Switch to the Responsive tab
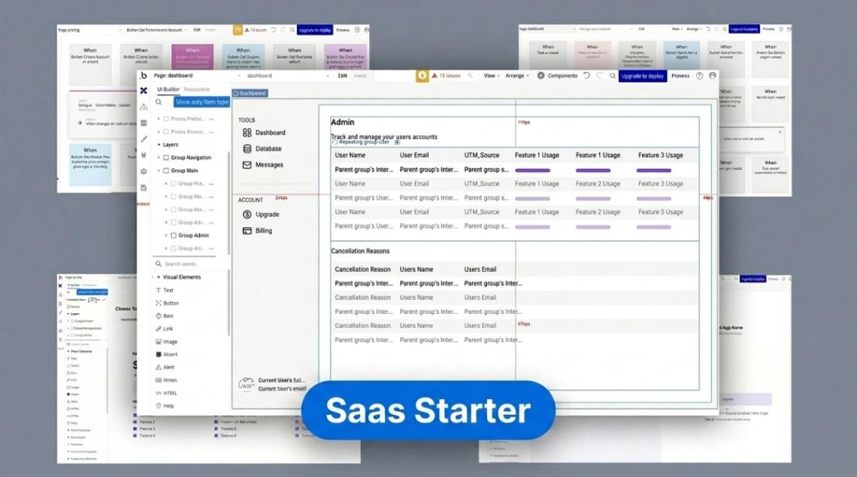The width and height of the screenshot is (857, 477). [x=196, y=89]
